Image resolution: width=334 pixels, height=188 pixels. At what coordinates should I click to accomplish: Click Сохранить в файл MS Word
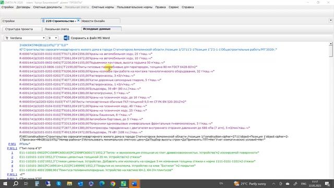[90, 38]
